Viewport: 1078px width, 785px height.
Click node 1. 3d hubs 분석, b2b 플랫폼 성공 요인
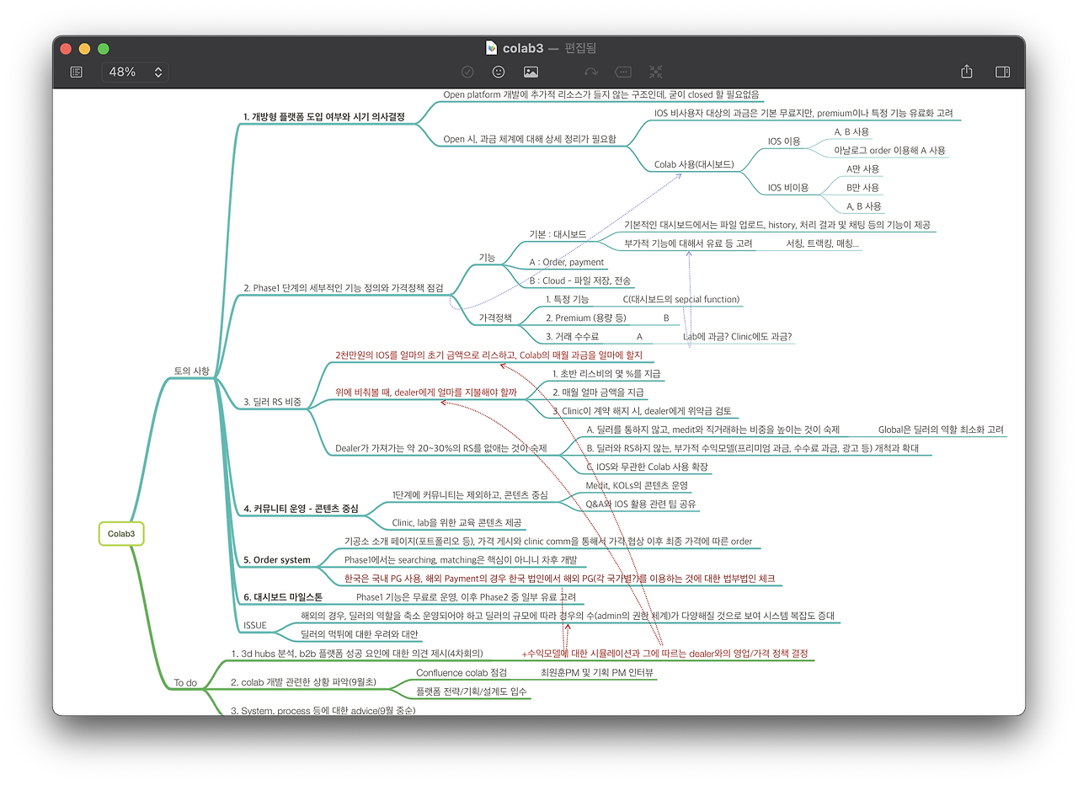pos(357,653)
